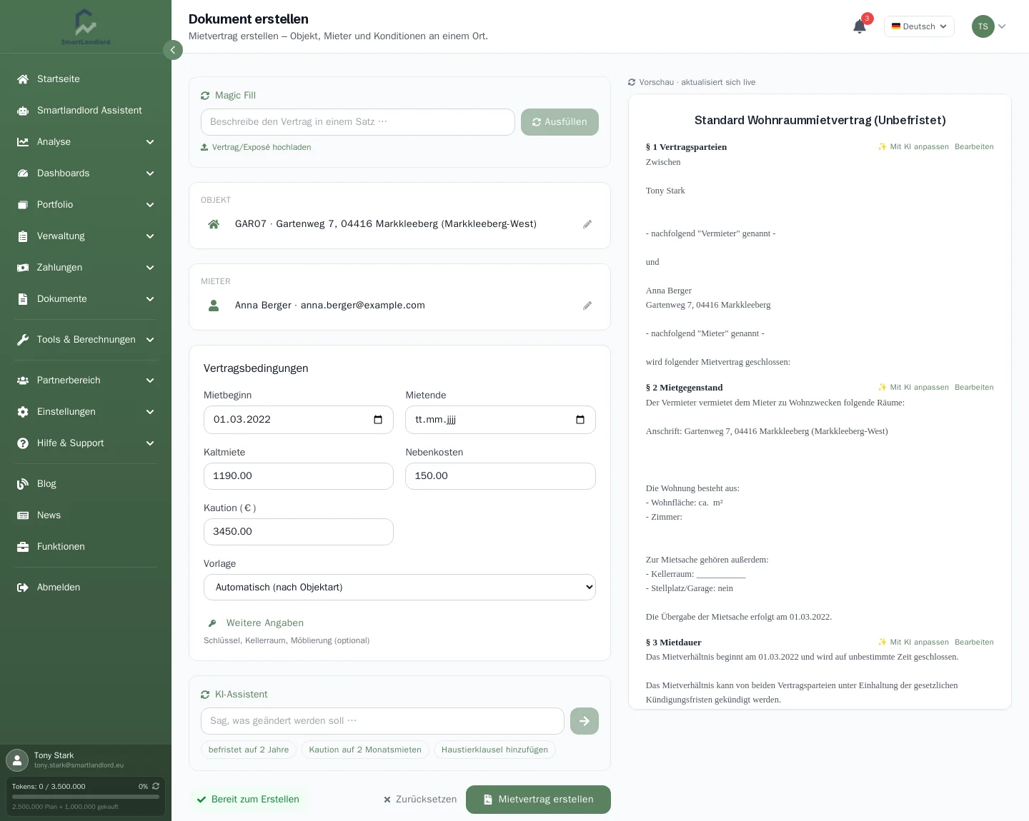
Task: Click the Funktionen briefcase icon
Action: click(23, 547)
